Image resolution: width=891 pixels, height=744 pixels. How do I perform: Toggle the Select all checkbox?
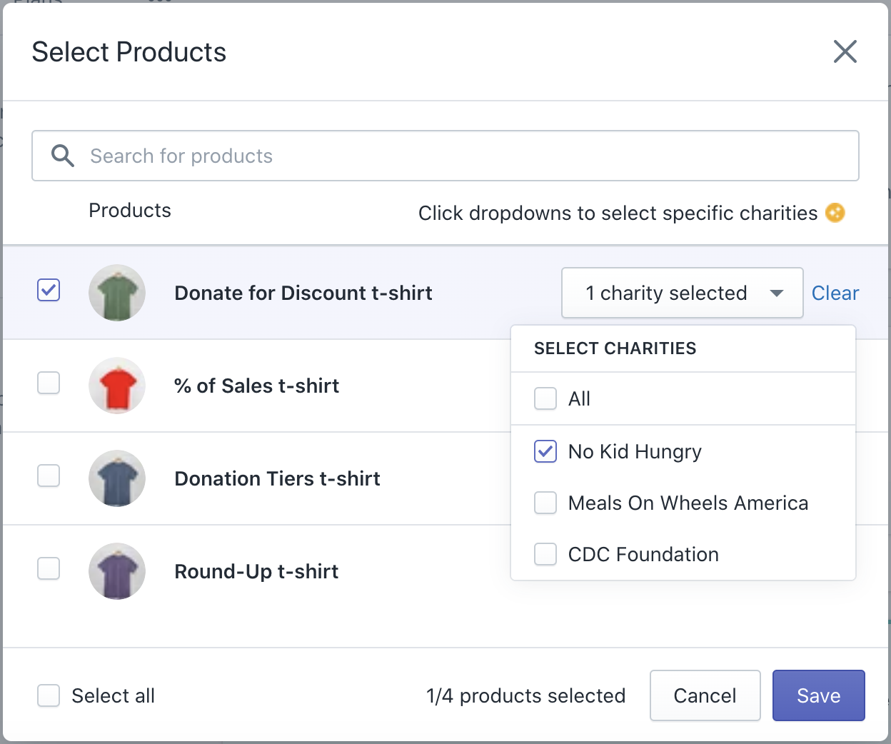pyautogui.click(x=49, y=695)
